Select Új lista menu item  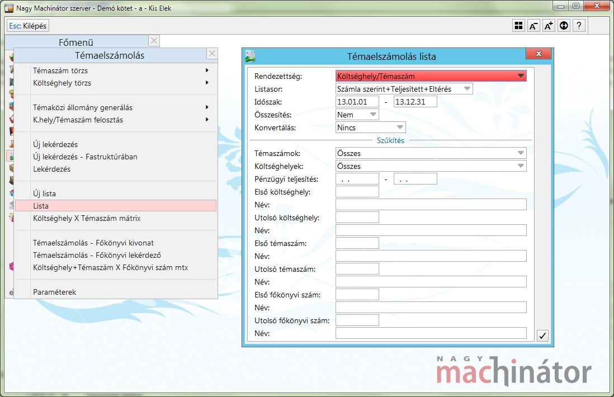[116, 193]
